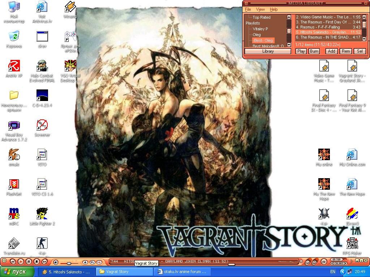
Task: Click the Play button in Media Library
Action: [x=301, y=51]
